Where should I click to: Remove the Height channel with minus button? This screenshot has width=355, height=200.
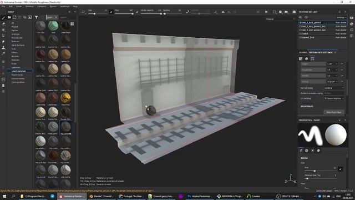[x=342, y=64]
